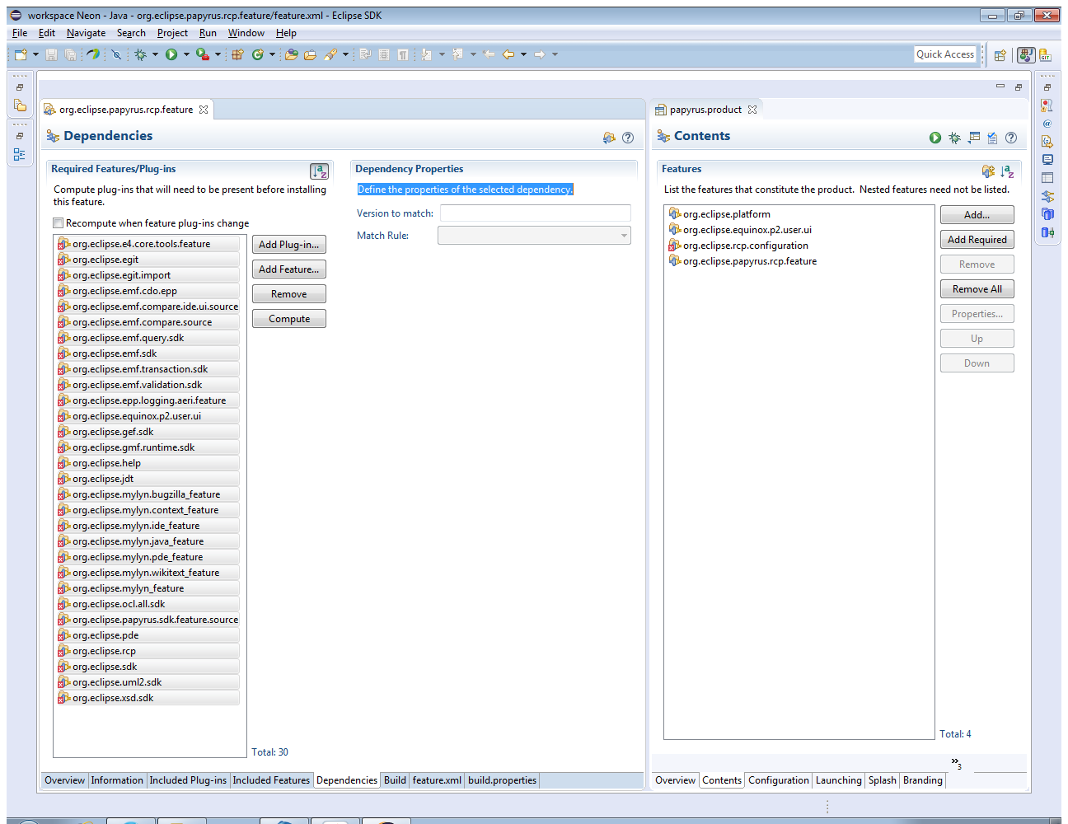1068x824 pixels.
Task: Click Run Last Tool icon with red toolbox
Action: pos(203,54)
